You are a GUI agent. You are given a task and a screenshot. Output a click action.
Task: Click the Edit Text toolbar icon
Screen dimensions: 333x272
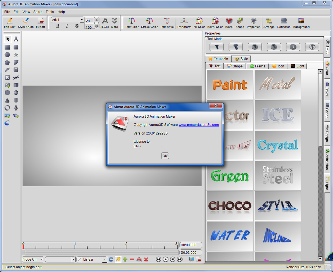coord(10,23)
